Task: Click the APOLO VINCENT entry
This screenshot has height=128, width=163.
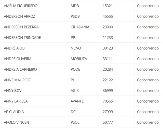Action: coord(17,122)
